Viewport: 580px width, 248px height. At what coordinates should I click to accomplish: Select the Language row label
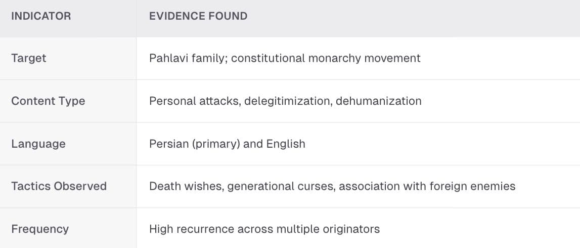38,144
